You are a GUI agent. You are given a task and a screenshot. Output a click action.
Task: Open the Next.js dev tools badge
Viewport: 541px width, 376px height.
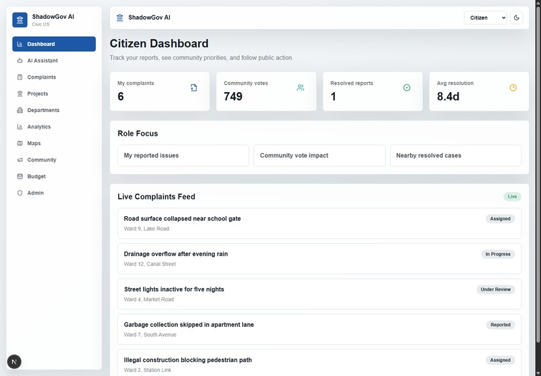pyautogui.click(x=14, y=361)
